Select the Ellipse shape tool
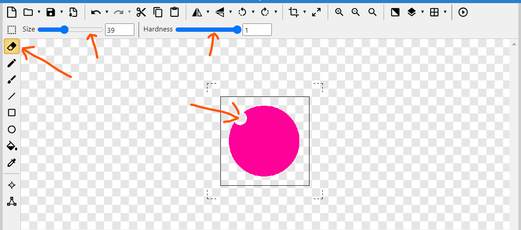 tap(12, 129)
